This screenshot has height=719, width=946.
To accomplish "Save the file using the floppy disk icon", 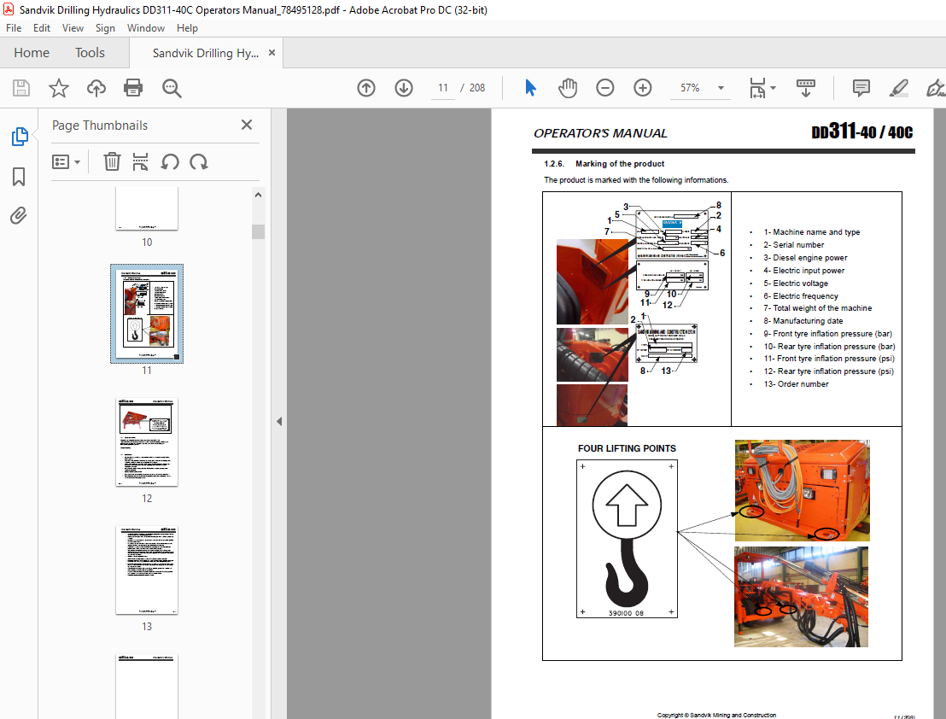I will [21, 88].
